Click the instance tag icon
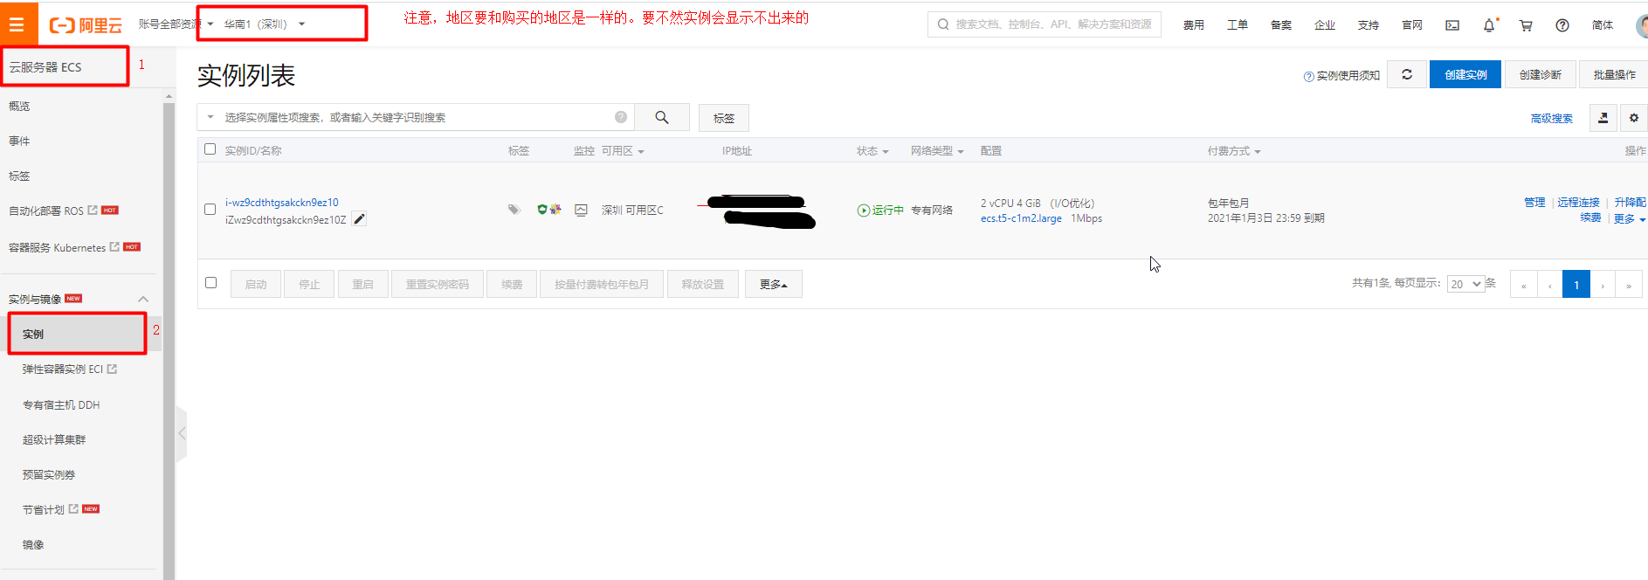 (514, 210)
